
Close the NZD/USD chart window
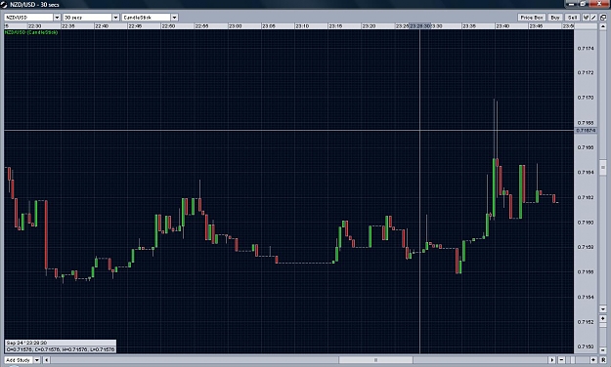click(x=599, y=4)
